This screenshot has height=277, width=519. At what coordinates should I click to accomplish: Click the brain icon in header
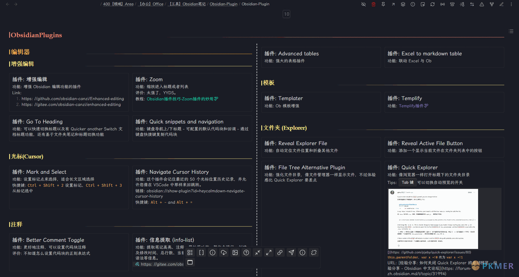(452, 4)
